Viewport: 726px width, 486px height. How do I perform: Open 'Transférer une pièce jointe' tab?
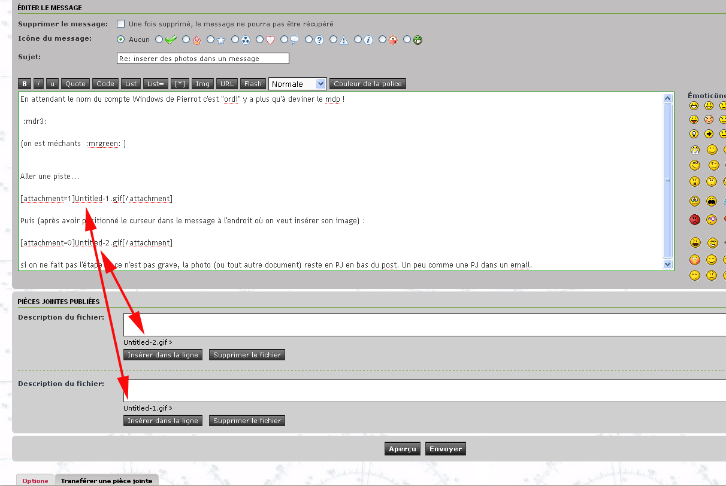[107, 481]
